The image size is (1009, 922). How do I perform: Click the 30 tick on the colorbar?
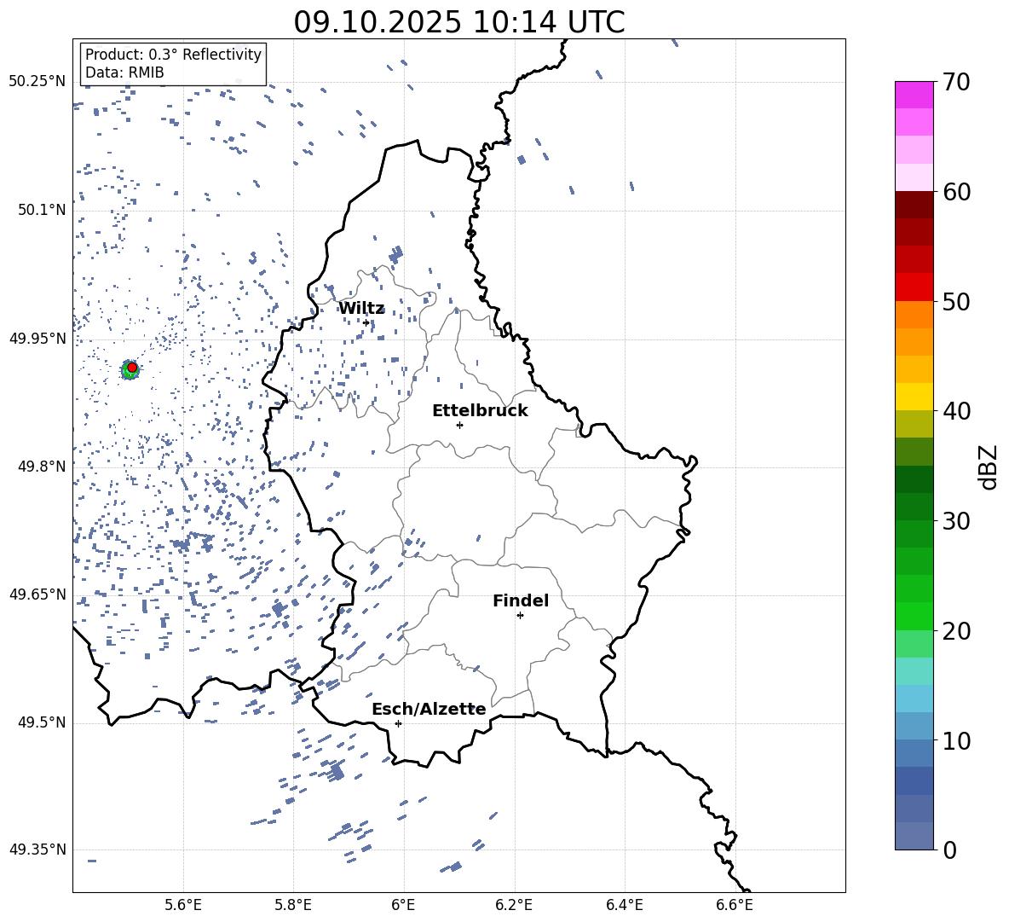click(957, 521)
